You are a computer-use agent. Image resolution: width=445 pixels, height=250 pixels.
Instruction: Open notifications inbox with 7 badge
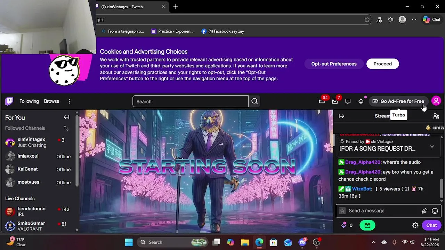coord(335,101)
